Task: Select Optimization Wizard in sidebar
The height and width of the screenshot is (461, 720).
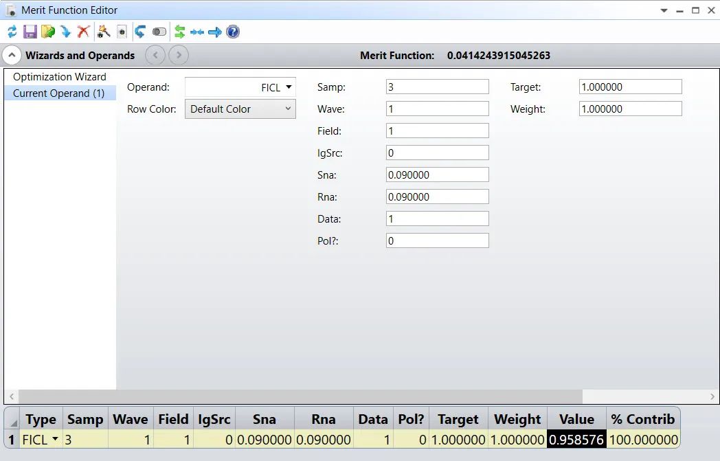Action: 60,77
